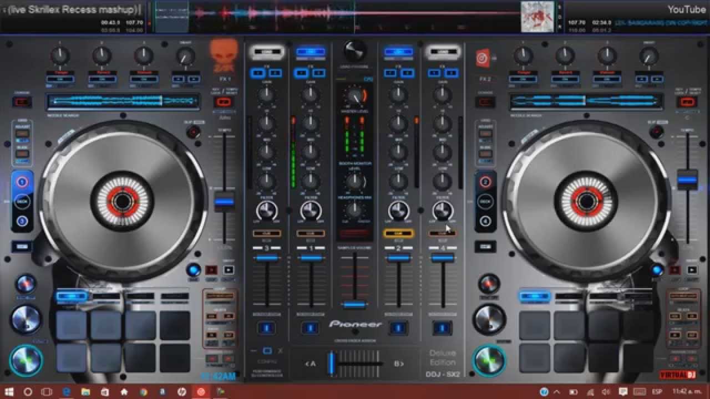Click the silver round cue button on right deck
The image size is (710, 399).
pos(489,320)
